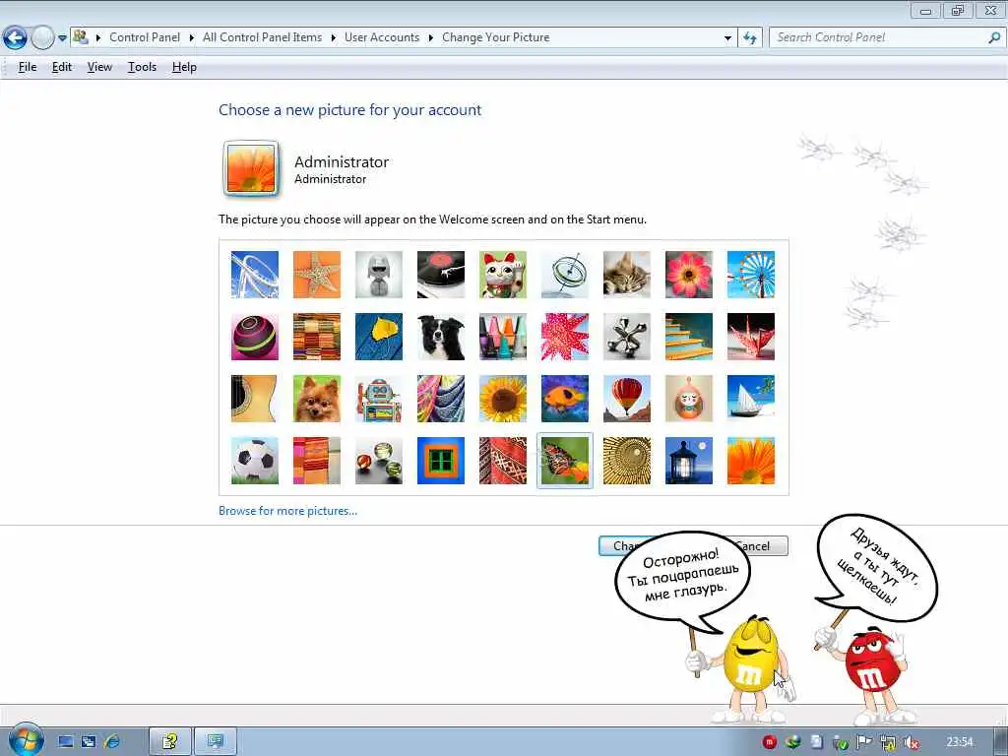Viewport: 1008px width, 756px height.
Task: Click the search magnifier icon
Action: pyautogui.click(x=994, y=38)
